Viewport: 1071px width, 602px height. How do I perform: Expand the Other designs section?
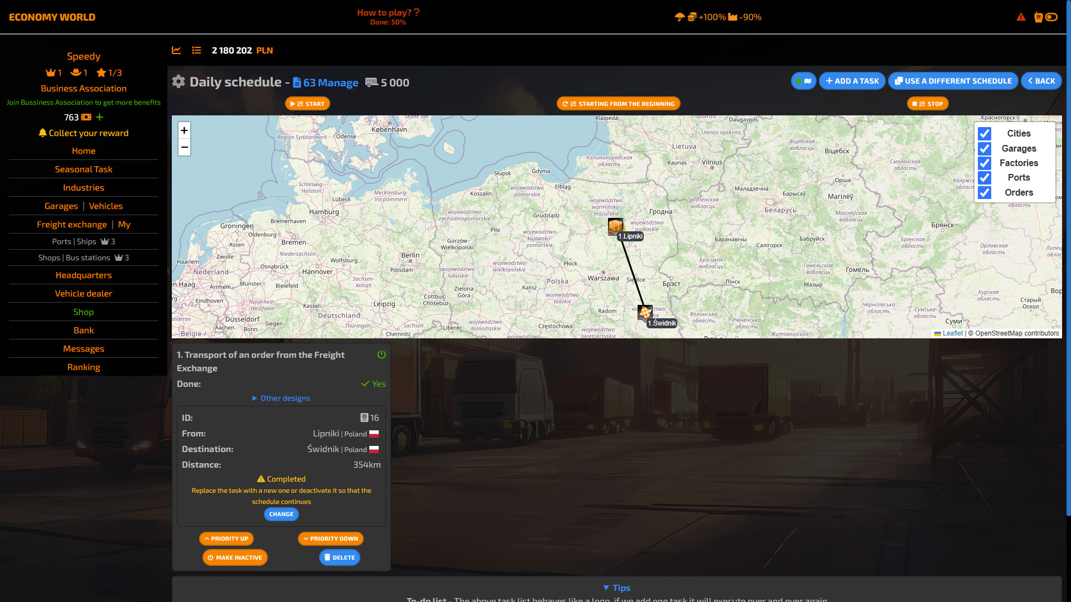(281, 398)
